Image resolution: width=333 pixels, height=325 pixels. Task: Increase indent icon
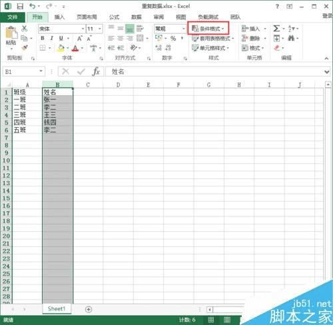pyautogui.click(x=121, y=48)
